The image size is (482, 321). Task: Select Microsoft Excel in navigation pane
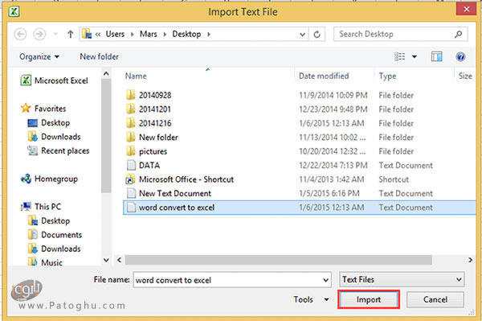[x=54, y=80]
